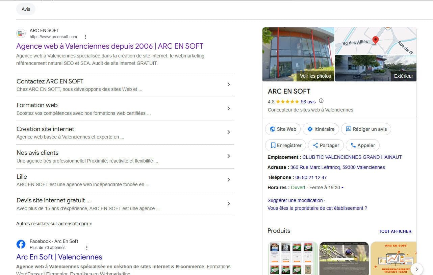Expand the opening hours dropdown arrow

pos(342,187)
